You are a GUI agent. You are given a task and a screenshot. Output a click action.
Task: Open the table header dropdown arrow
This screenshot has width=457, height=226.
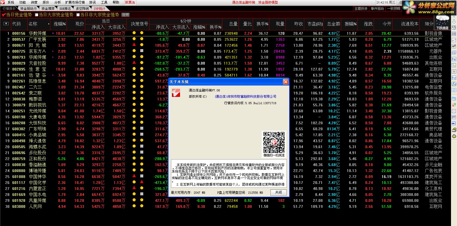[x=6, y=24]
